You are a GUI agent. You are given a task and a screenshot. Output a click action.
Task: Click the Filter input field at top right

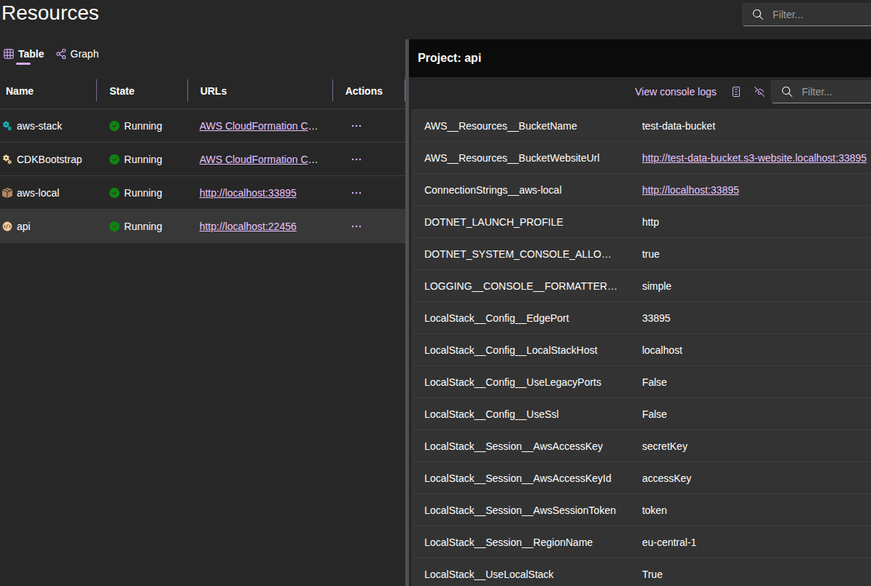[x=809, y=14]
